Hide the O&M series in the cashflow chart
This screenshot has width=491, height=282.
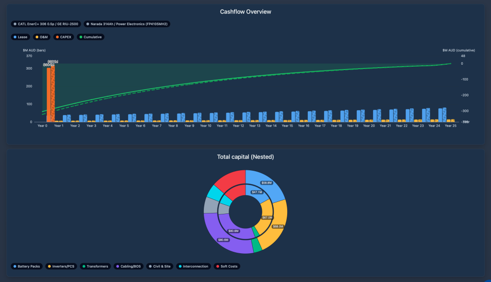click(42, 37)
